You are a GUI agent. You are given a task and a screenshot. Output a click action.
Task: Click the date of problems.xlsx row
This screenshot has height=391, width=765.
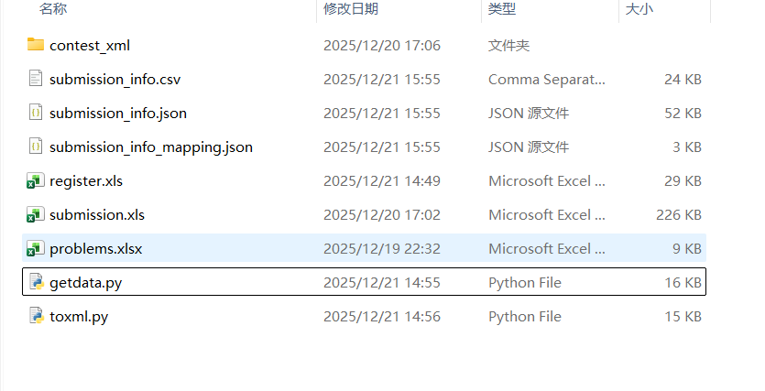click(382, 248)
